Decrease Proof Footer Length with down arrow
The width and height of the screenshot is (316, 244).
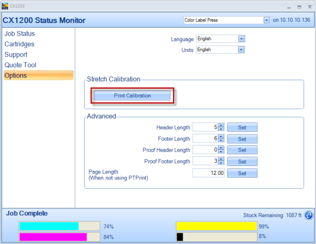point(221,163)
